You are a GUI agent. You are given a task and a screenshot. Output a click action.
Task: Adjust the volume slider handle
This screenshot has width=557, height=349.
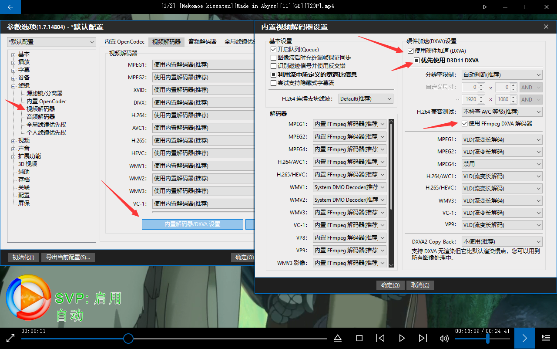(488, 339)
